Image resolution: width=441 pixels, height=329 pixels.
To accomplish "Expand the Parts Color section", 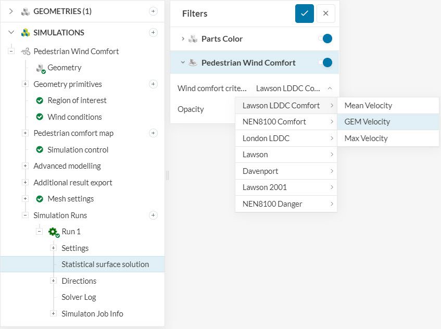I will (x=183, y=39).
